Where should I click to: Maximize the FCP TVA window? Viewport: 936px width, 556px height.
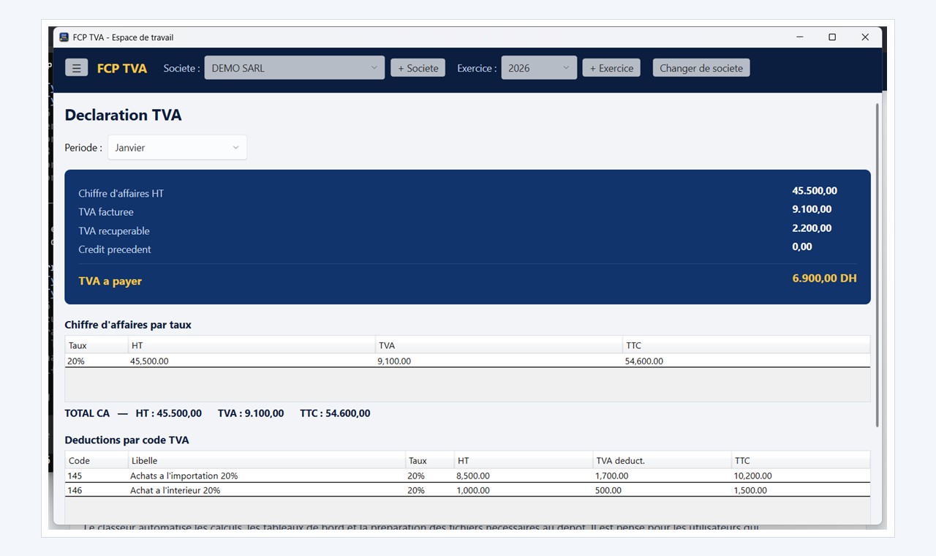click(x=832, y=37)
